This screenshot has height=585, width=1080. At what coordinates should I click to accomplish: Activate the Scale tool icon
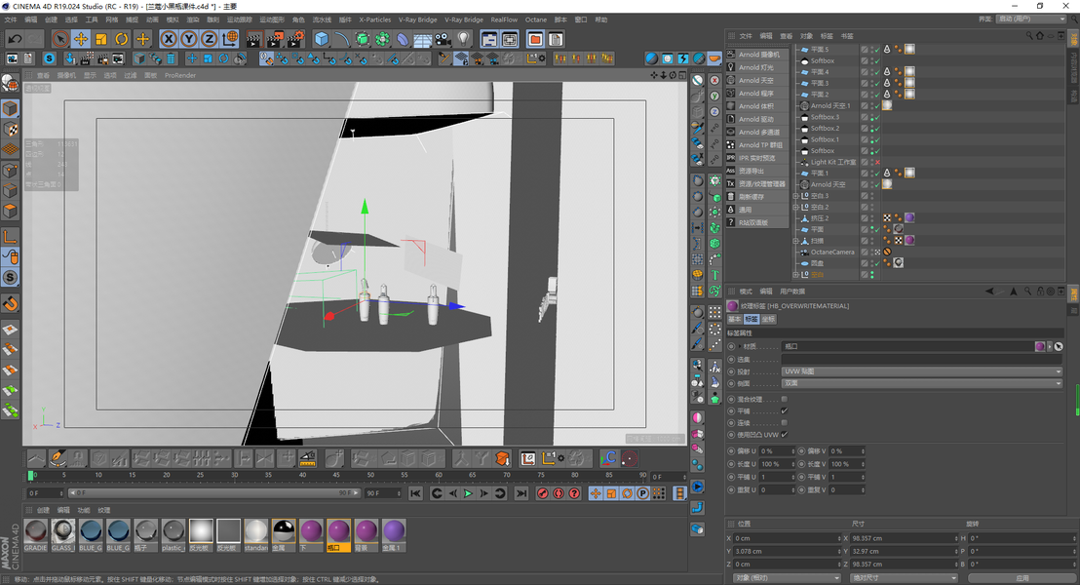pyautogui.click(x=101, y=39)
